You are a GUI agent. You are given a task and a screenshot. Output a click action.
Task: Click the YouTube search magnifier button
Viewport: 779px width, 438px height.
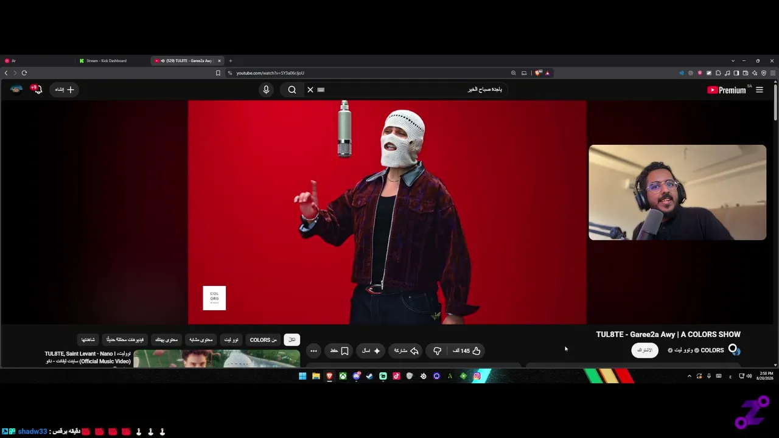(x=292, y=89)
